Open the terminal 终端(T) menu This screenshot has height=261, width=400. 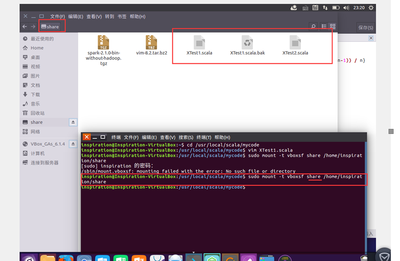pyautogui.click(x=204, y=138)
